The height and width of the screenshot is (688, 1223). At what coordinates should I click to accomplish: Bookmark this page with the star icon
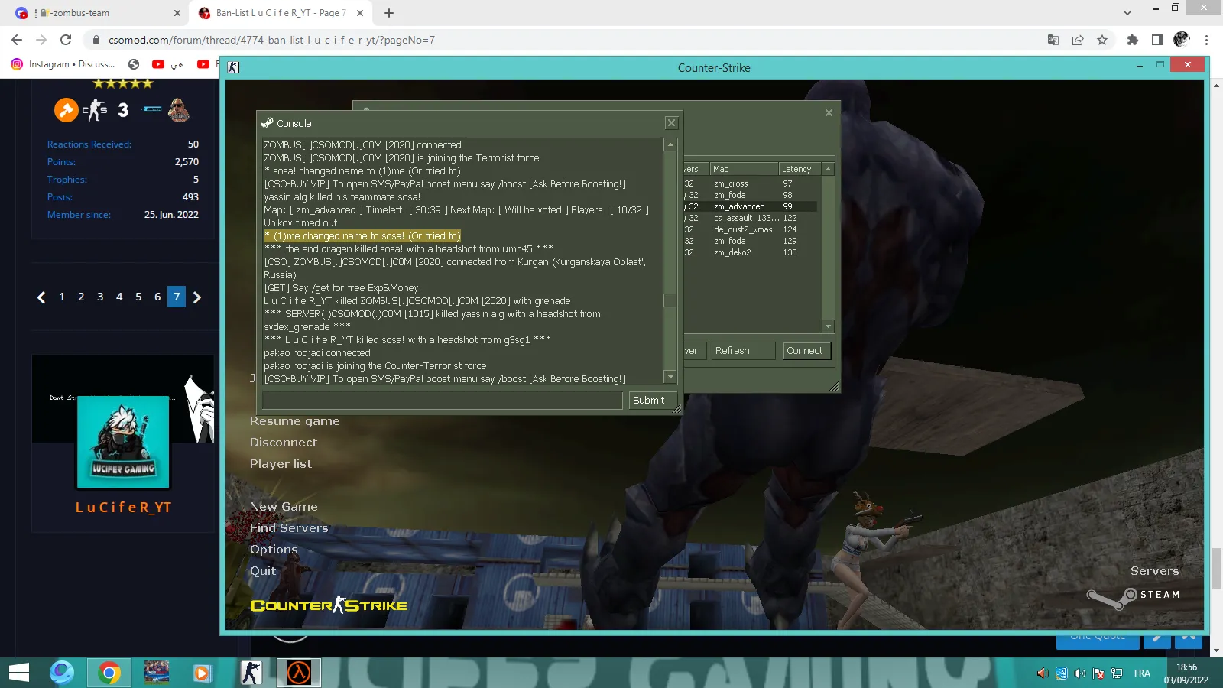coord(1102,40)
